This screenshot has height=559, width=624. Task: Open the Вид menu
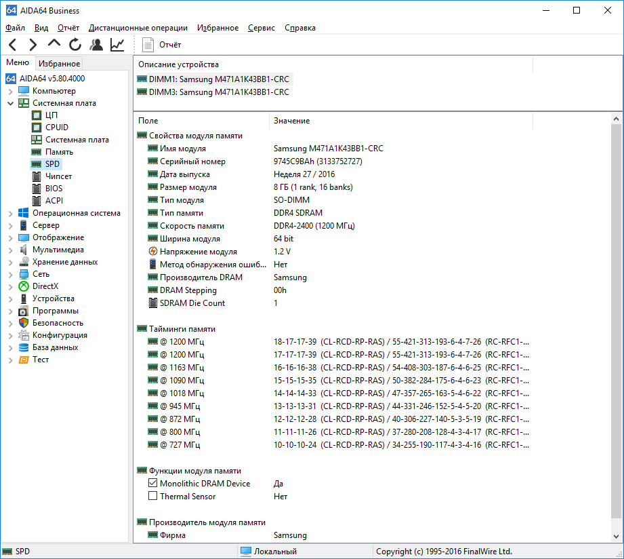pos(41,28)
